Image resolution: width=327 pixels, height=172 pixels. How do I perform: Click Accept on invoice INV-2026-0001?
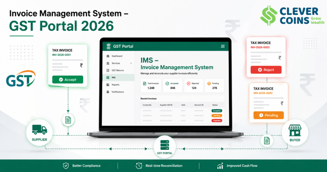point(68,80)
